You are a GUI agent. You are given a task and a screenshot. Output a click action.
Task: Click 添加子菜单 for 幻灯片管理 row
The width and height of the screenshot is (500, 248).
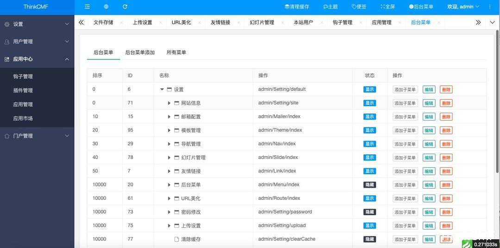(405, 158)
